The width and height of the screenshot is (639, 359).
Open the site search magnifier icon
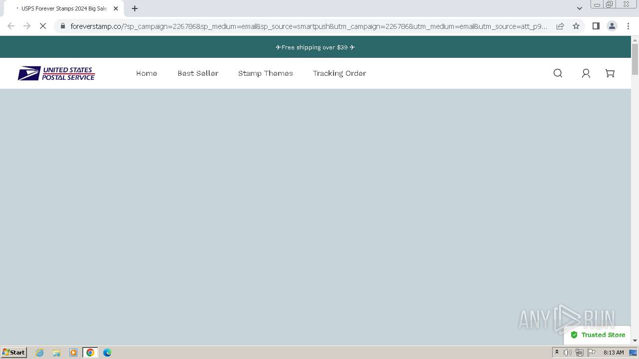pos(558,73)
